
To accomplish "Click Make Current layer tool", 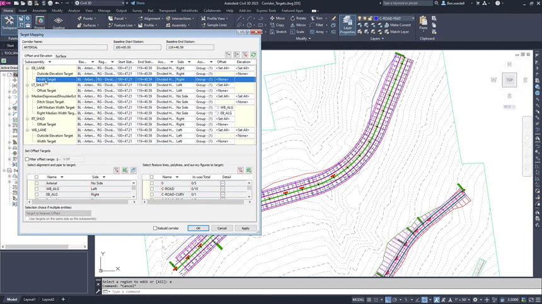I will (398, 25).
